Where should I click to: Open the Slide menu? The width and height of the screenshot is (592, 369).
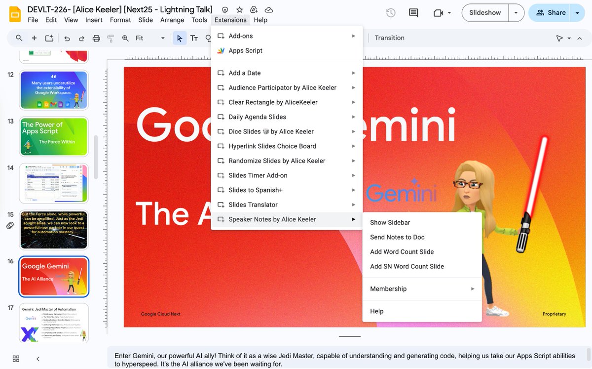pos(146,20)
